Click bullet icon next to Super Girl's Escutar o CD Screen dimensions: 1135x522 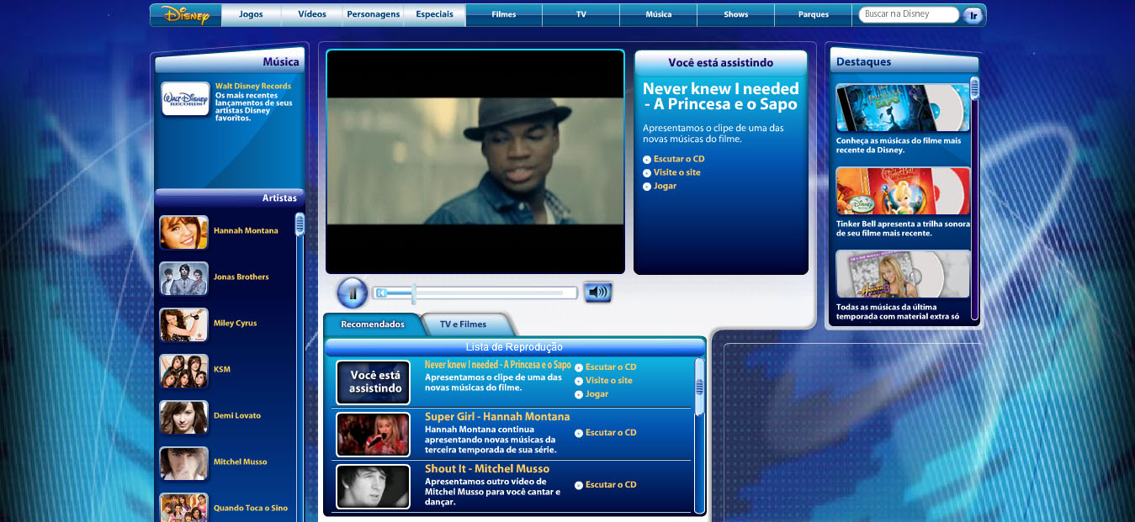click(x=579, y=434)
